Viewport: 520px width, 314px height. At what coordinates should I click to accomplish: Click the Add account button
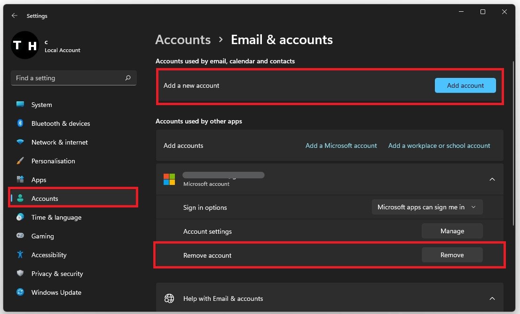465,85
